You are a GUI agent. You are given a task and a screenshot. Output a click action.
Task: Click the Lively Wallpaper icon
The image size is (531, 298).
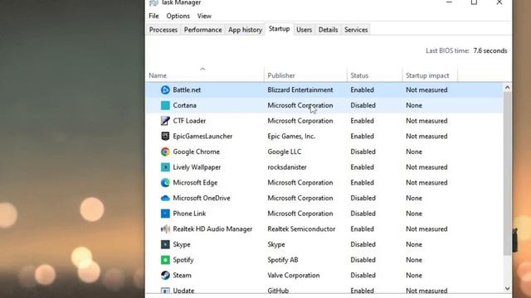click(165, 167)
